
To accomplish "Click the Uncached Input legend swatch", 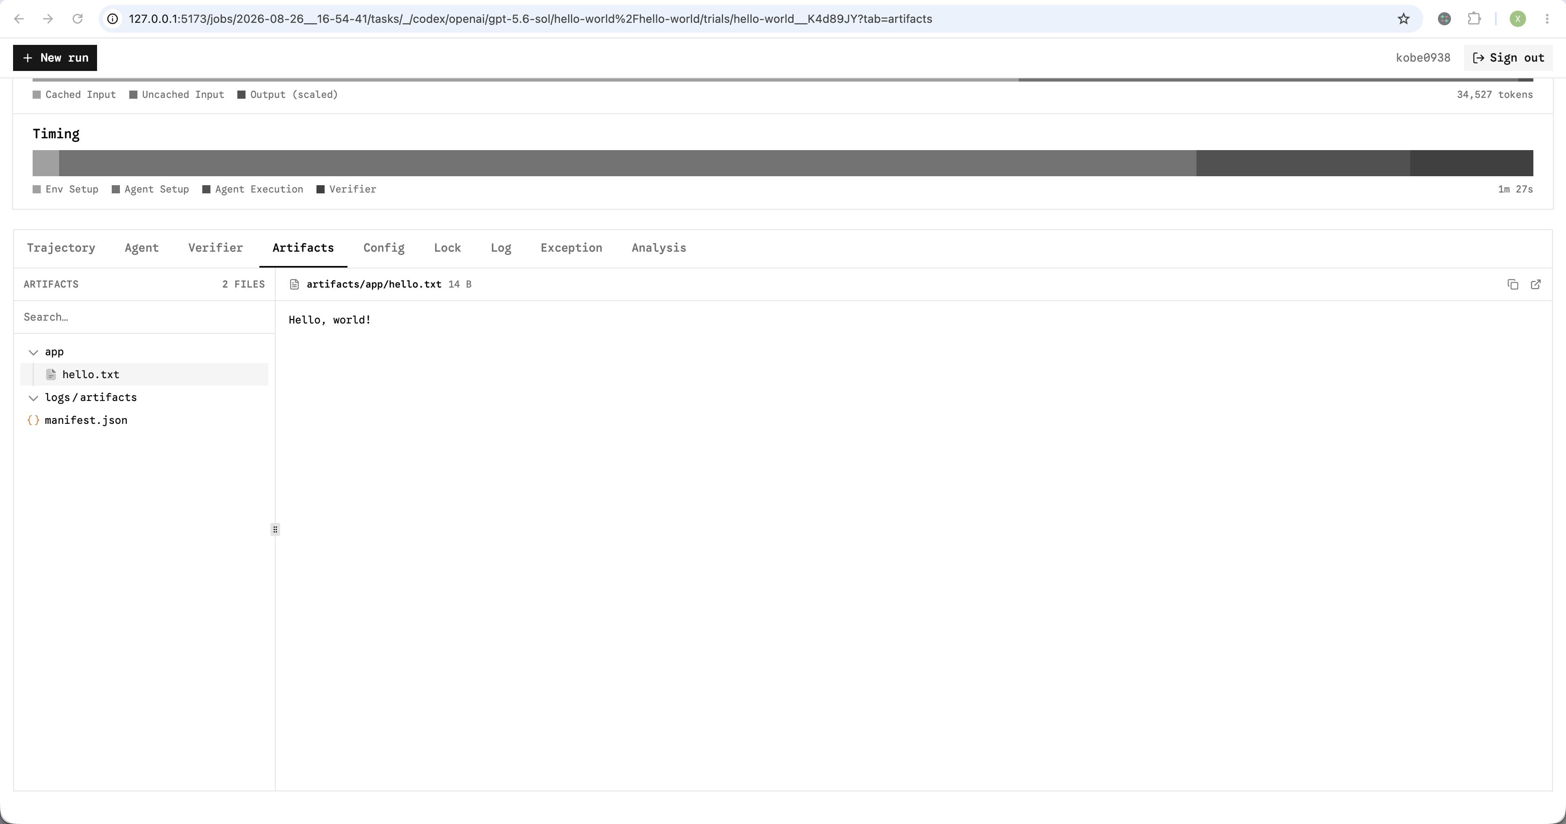I will click(x=133, y=94).
